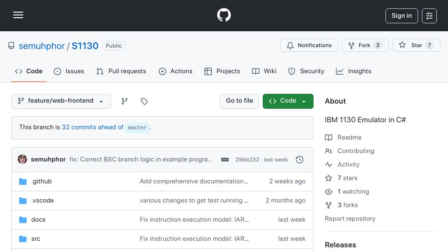Switch to the Pull requests tab
448x252 pixels.
click(x=121, y=71)
